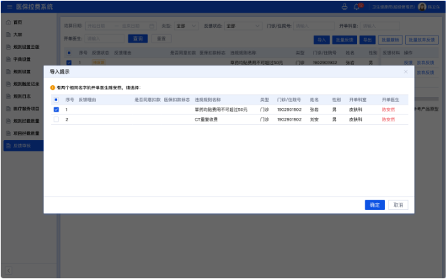The image size is (447, 279).
Task: Click the red 陈安然 doctor name in row 1
Action: [389, 110]
